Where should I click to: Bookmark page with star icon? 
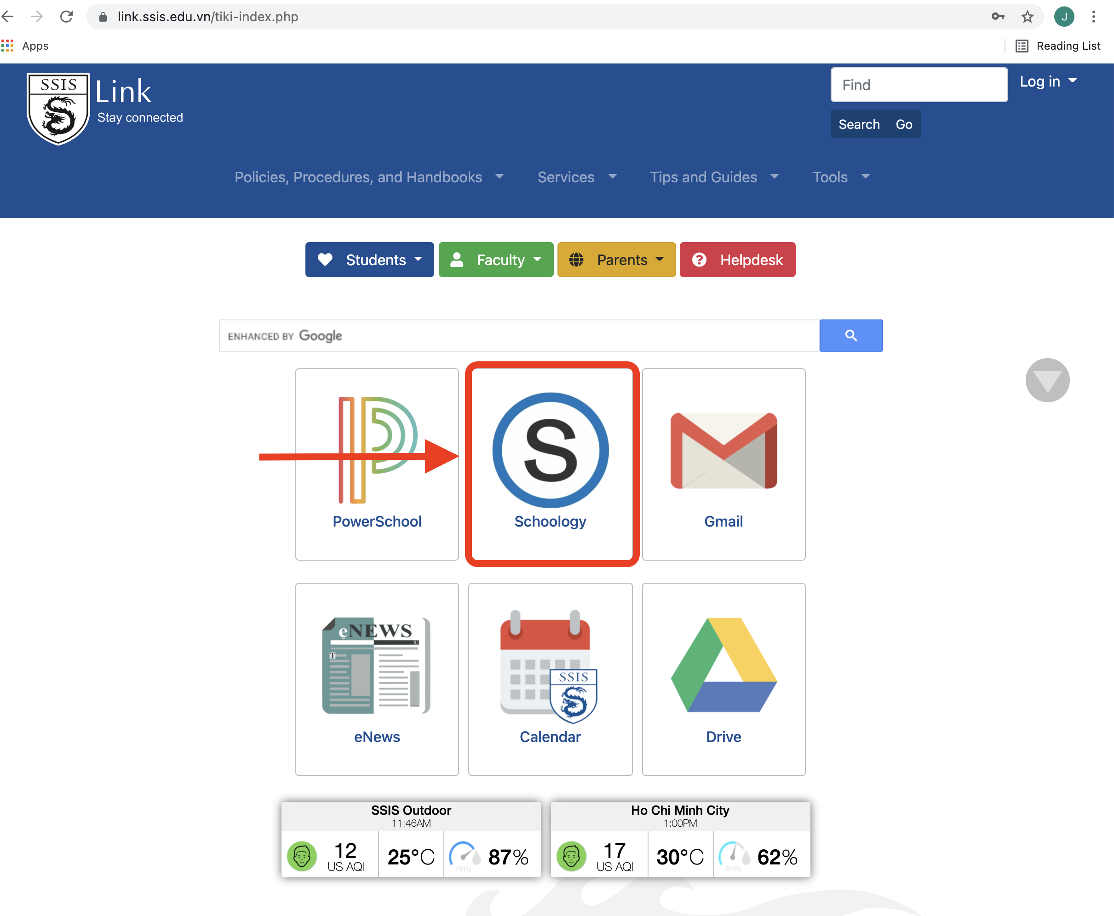click(1027, 17)
